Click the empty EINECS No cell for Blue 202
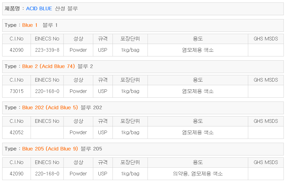Image resolution: width=286 pixels, height=182 pixels. 47,132
